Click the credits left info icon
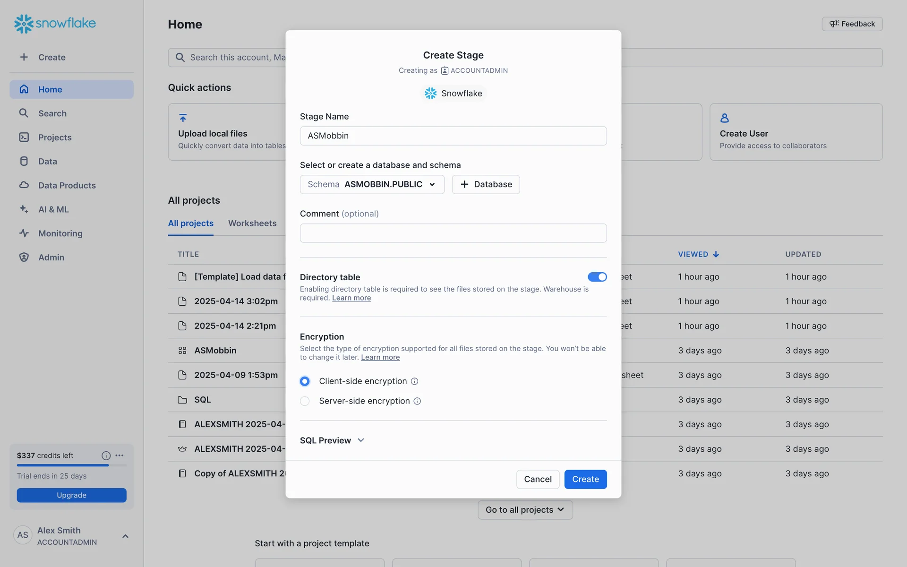Viewport: 907px width, 567px height. click(x=106, y=455)
